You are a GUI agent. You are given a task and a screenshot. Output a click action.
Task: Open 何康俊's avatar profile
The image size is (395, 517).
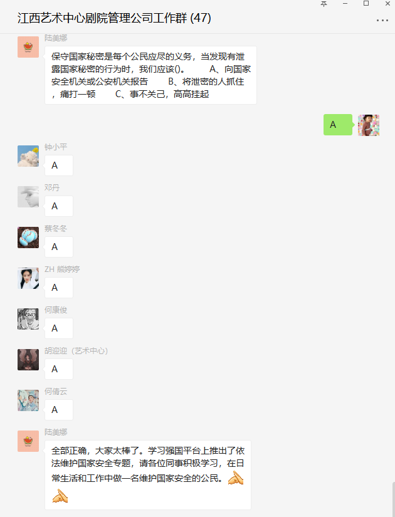28,319
